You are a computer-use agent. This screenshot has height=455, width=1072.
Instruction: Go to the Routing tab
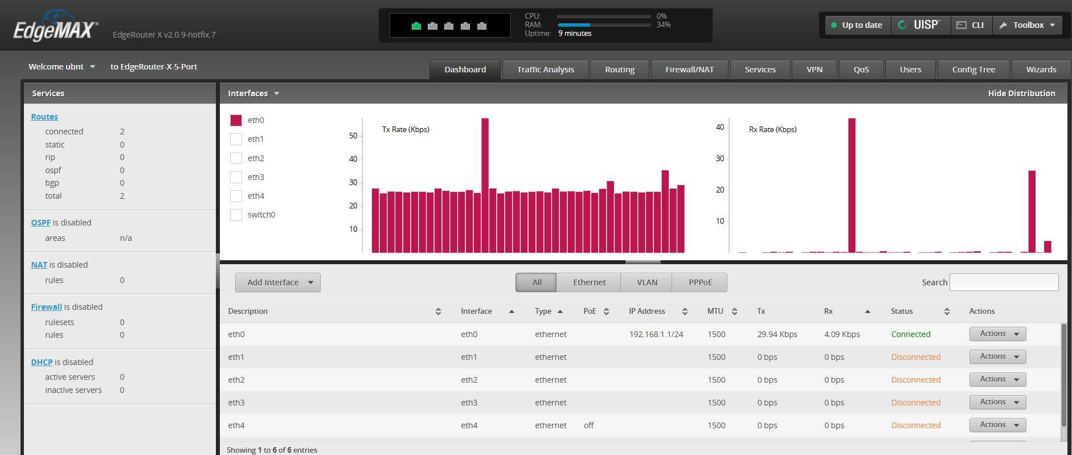pyautogui.click(x=620, y=69)
